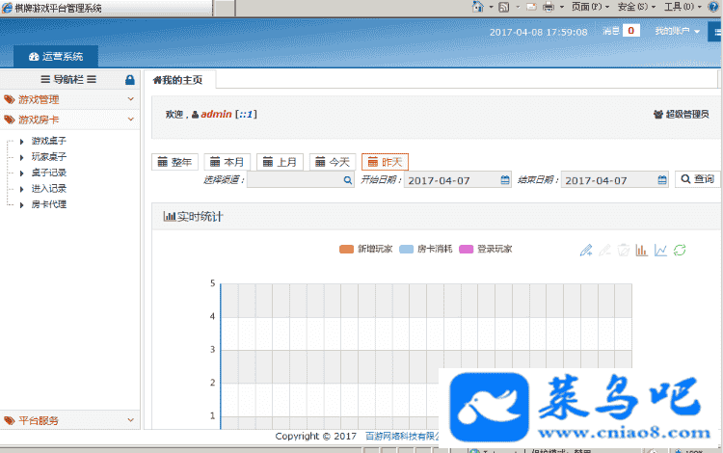Open the 运营系统 top tab
Viewport: 723px width, 453px height.
coord(56,57)
